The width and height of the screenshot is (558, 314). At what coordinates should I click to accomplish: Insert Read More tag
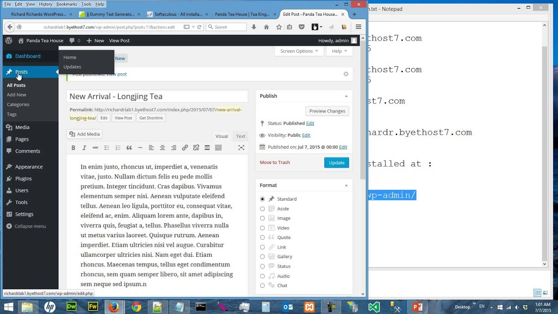207,148
